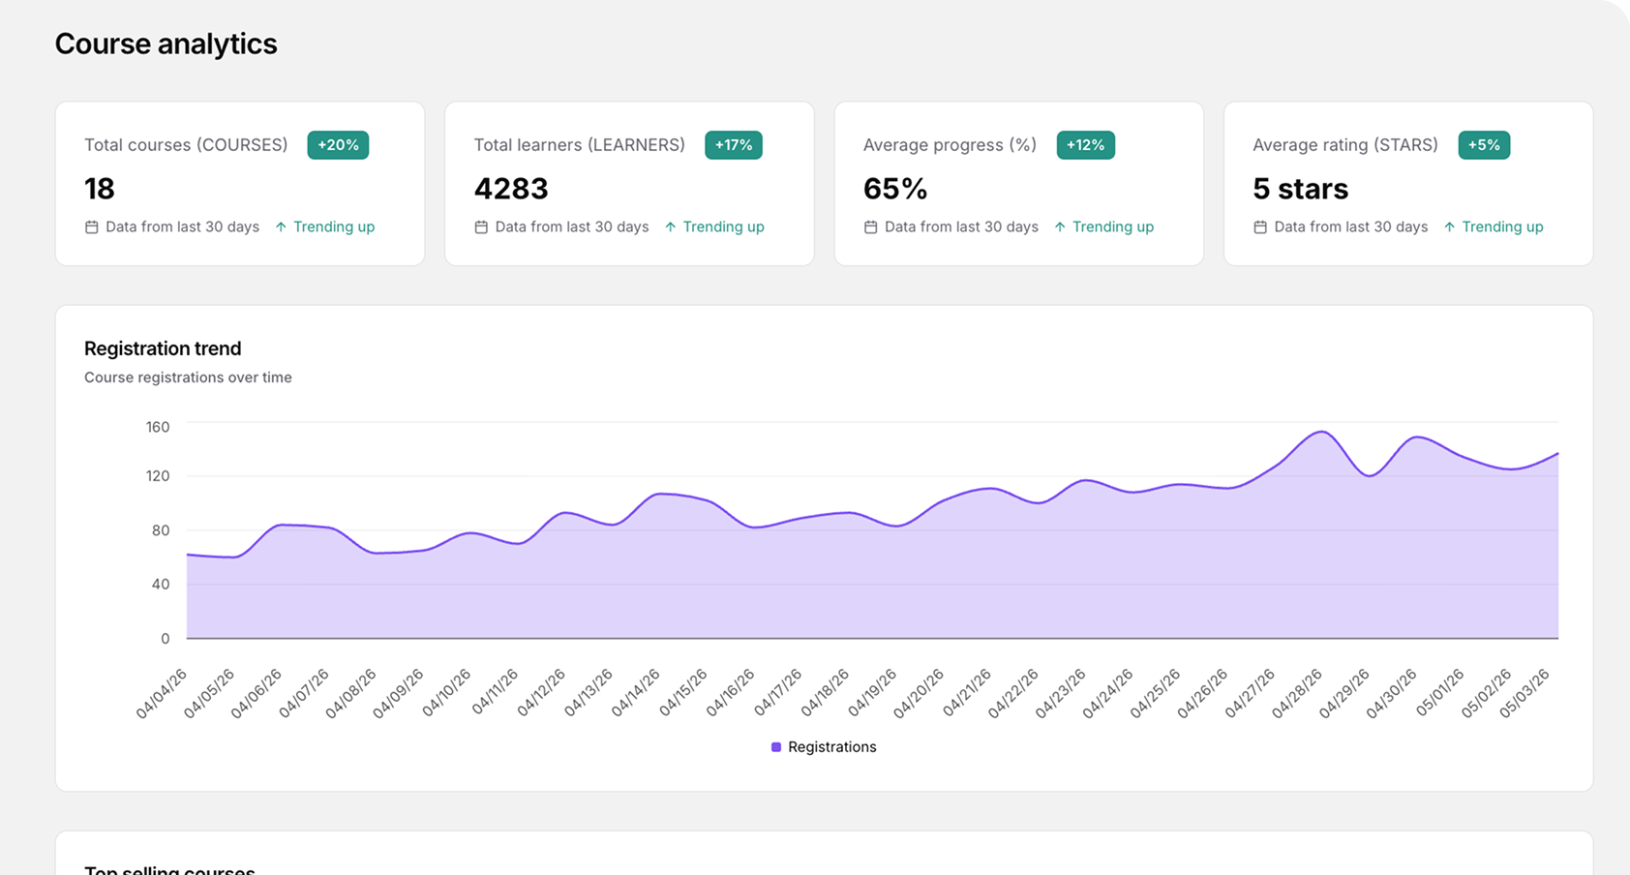
Task: Click the Course registrations over time subtitle
Action: [x=188, y=377]
